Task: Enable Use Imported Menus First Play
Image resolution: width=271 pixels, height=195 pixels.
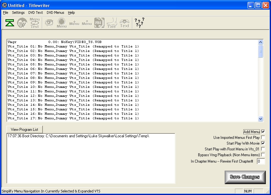Action: click(x=263, y=138)
